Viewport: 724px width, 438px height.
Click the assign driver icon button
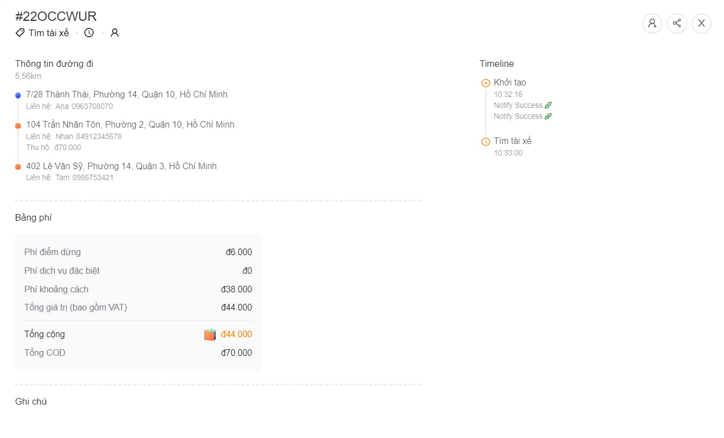[652, 24]
